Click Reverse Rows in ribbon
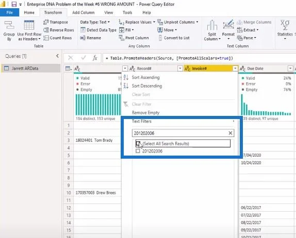296x238 pixels. pyautogui.click(x=58, y=30)
